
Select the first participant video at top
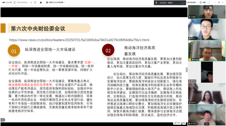coord(207,12)
